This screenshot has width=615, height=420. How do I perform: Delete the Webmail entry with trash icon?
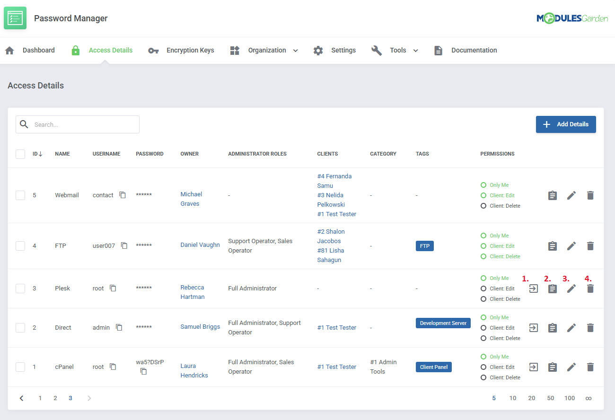[x=590, y=195]
